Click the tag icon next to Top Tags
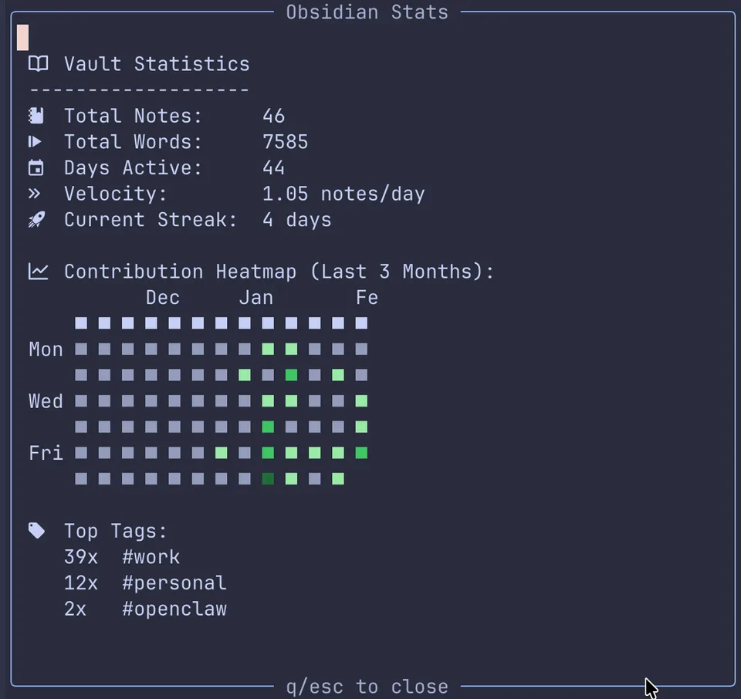Viewport: 741px width, 699px height. (x=36, y=530)
